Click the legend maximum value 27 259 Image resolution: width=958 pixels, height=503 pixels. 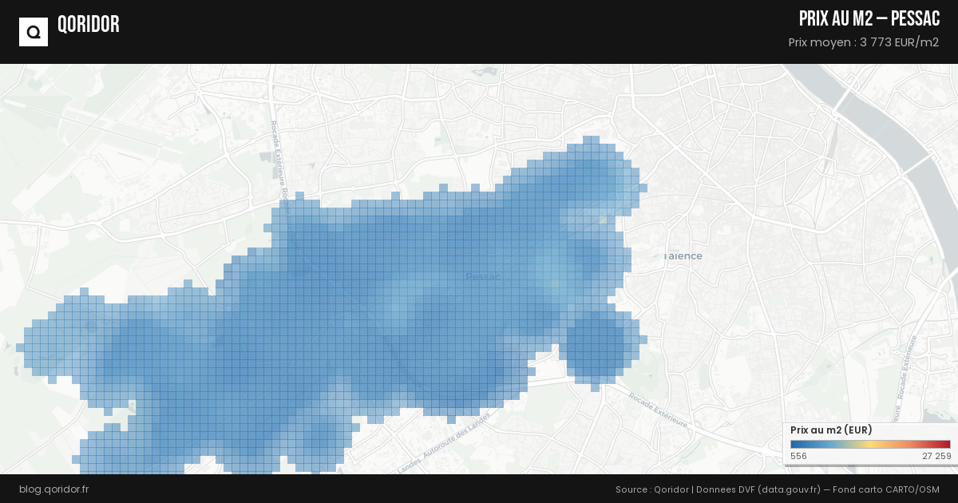(936, 456)
